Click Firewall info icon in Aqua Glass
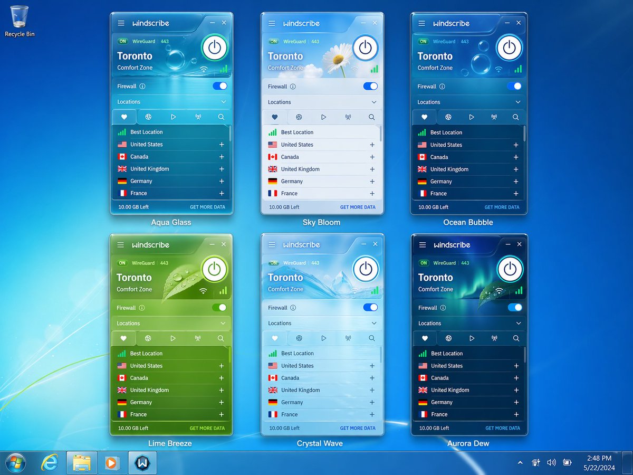The image size is (633, 475). click(x=142, y=86)
